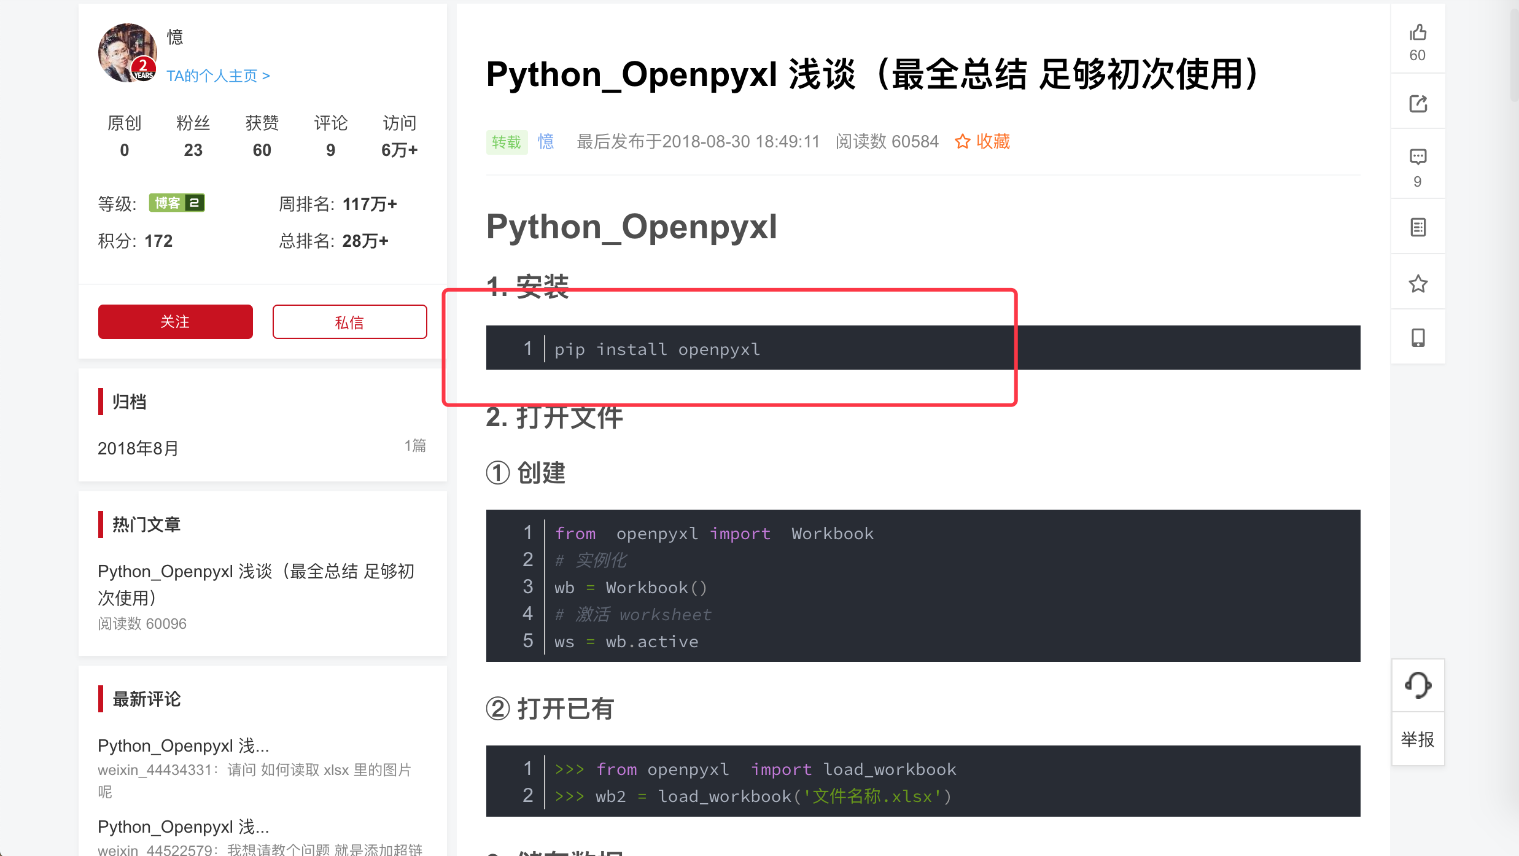This screenshot has height=856, width=1519.
Task: Click the 私信 private message button
Action: coord(349,322)
